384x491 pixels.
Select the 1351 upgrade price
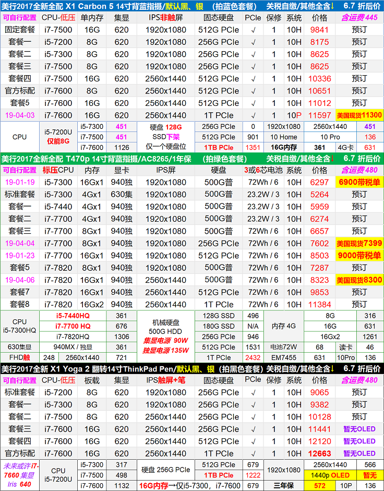coord(253,148)
